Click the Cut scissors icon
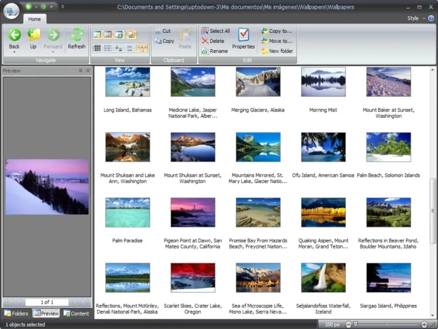438x329 pixels. (158, 31)
